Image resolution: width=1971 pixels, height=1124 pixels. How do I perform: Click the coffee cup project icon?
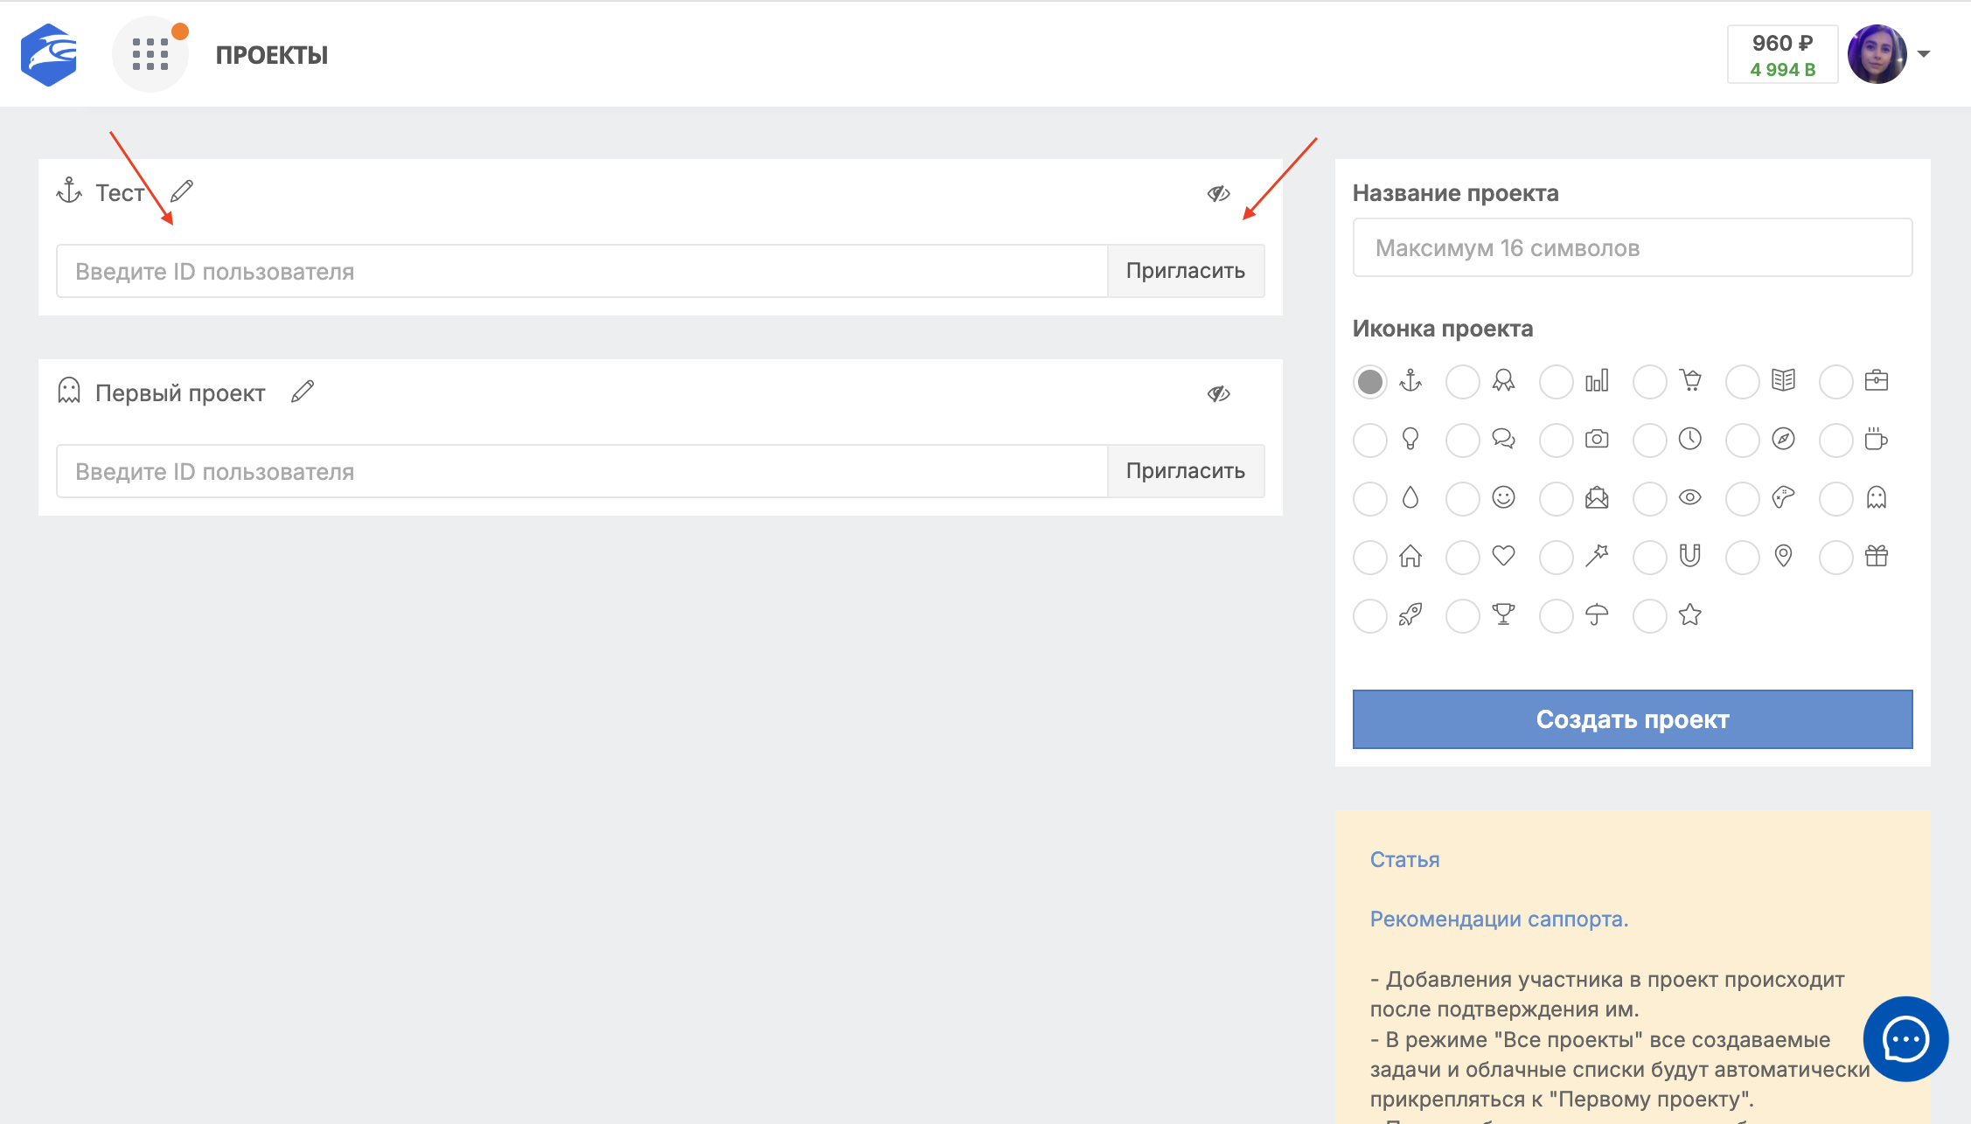tap(1877, 439)
